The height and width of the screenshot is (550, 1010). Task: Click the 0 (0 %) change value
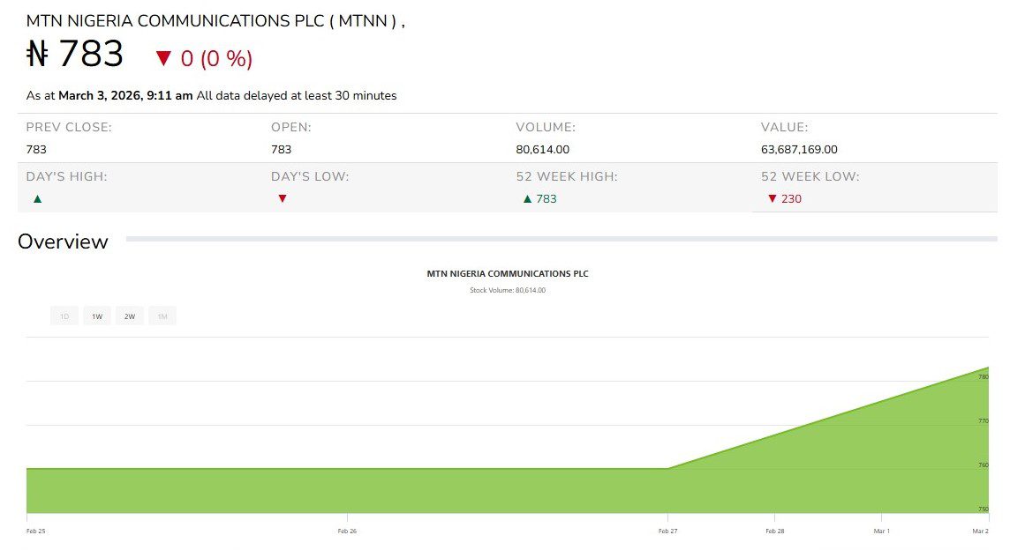216,58
